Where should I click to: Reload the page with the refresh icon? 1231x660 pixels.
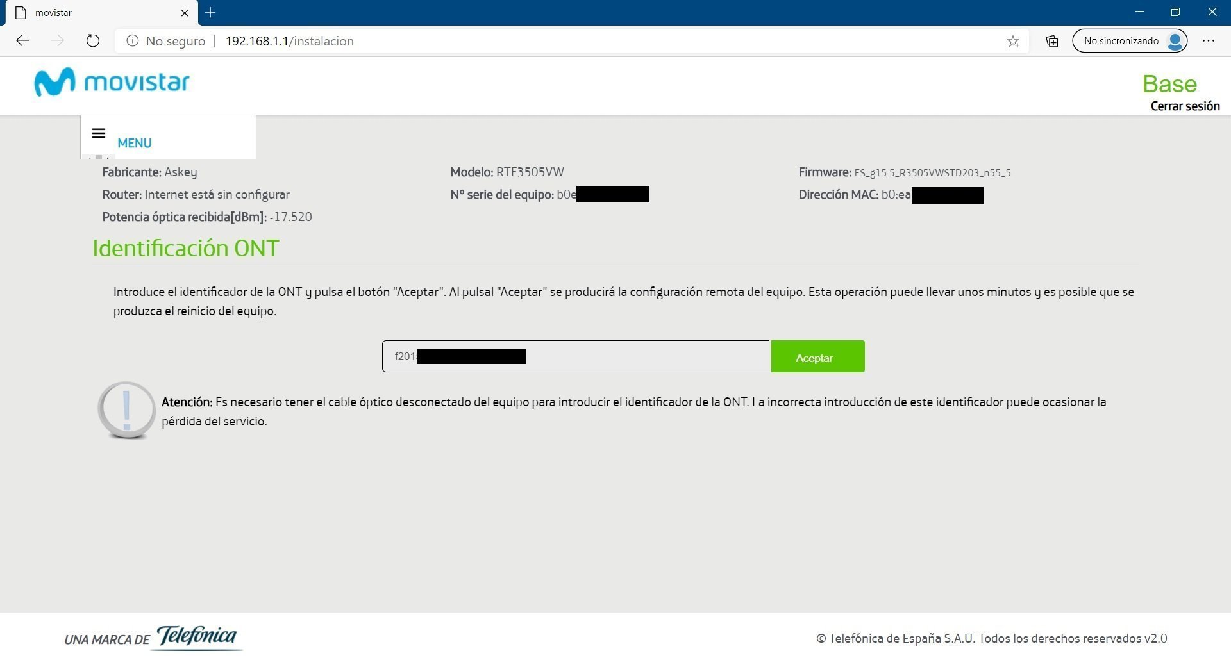[93, 41]
